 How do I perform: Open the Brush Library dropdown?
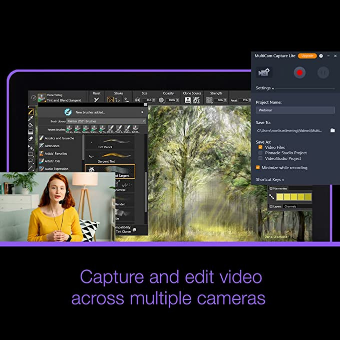coord(106,121)
